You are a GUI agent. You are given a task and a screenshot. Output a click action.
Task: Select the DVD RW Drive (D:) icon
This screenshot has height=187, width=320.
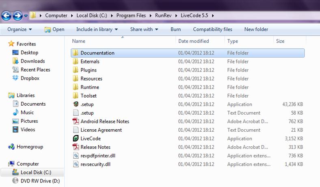tap(15, 181)
